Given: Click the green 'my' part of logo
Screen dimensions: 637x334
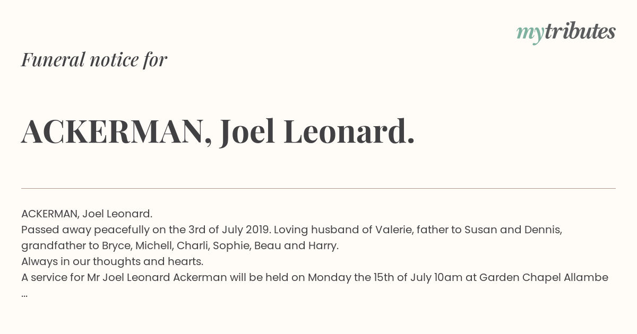Looking at the screenshot, I should [x=530, y=34].
